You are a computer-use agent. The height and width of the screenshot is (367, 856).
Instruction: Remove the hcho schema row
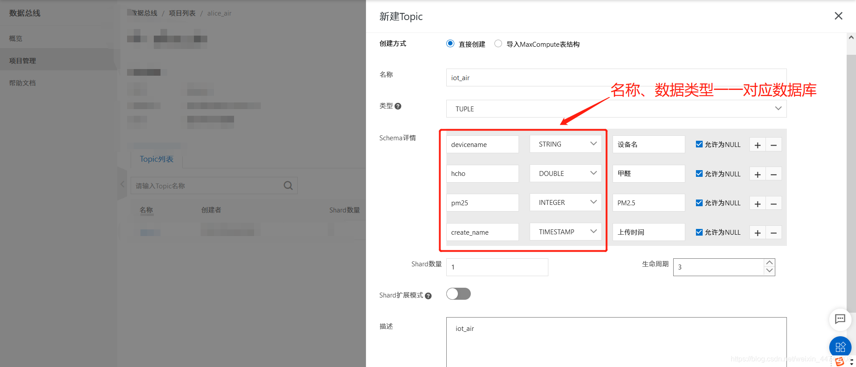tap(774, 174)
